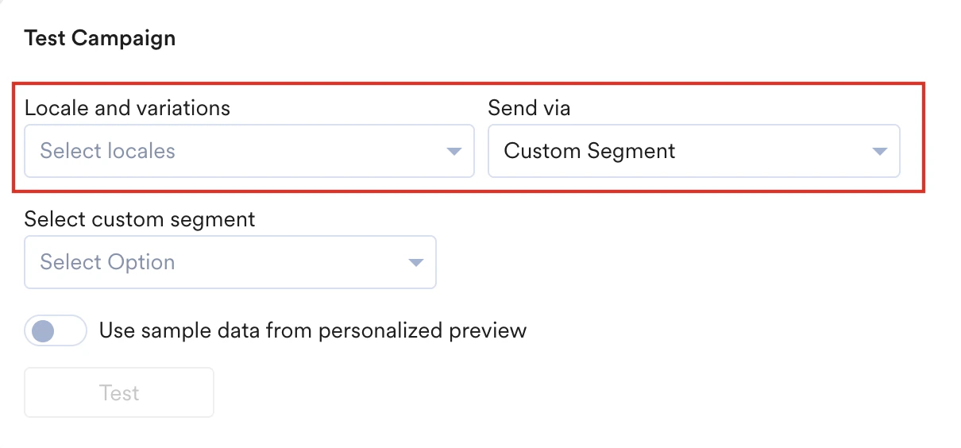Click the 'Test' text inside the button
The height and width of the screenshot is (448, 961).
[119, 393]
